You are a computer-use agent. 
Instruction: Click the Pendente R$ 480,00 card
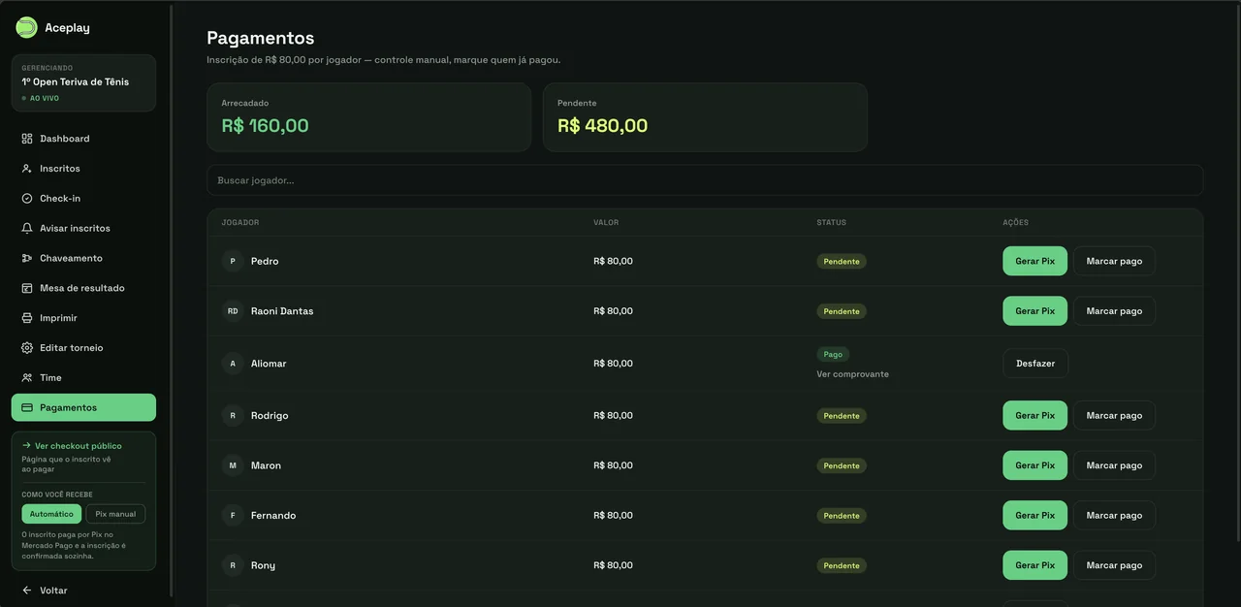705,117
